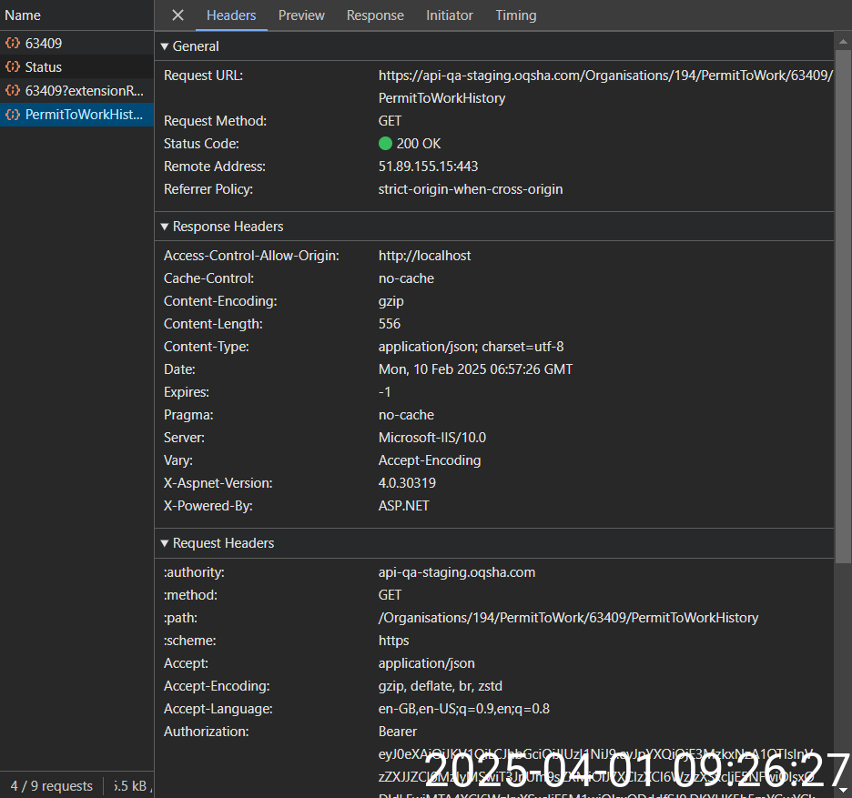This screenshot has height=798, width=852.
Task: Select the Status request in the list
Action: point(44,67)
